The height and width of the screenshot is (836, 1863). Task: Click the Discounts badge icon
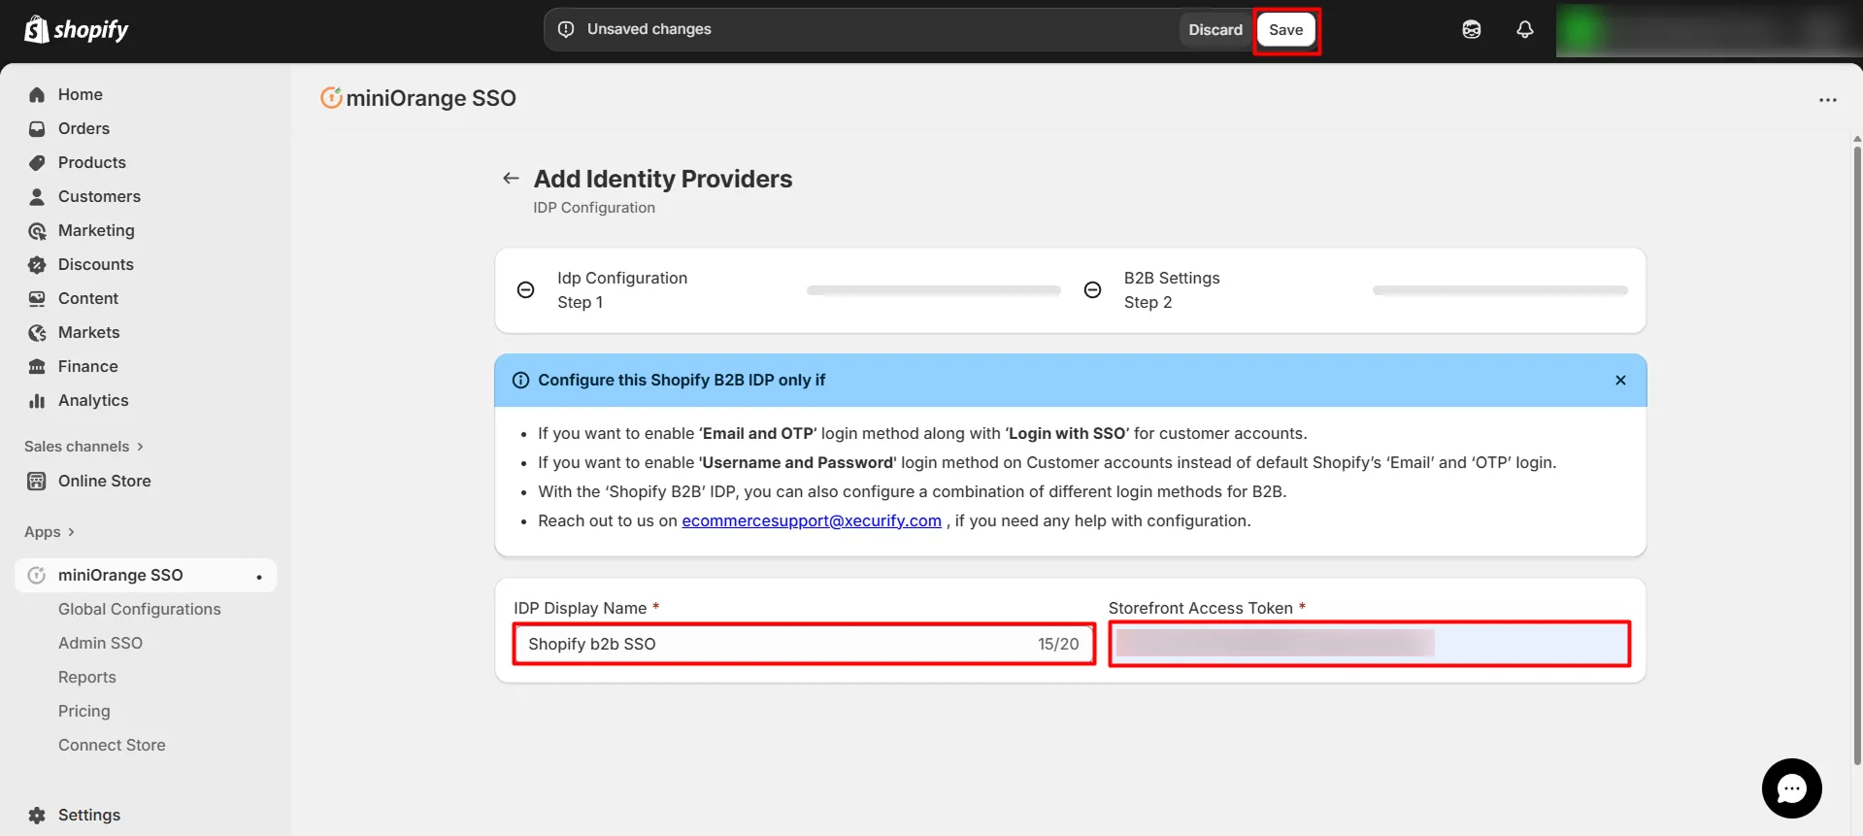(x=37, y=264)
